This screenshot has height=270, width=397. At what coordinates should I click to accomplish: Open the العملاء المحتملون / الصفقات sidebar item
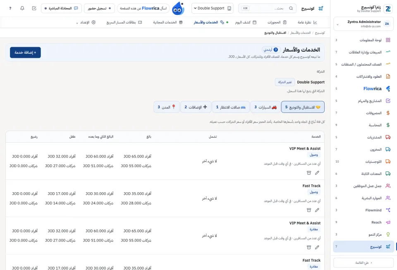[364, 64]
